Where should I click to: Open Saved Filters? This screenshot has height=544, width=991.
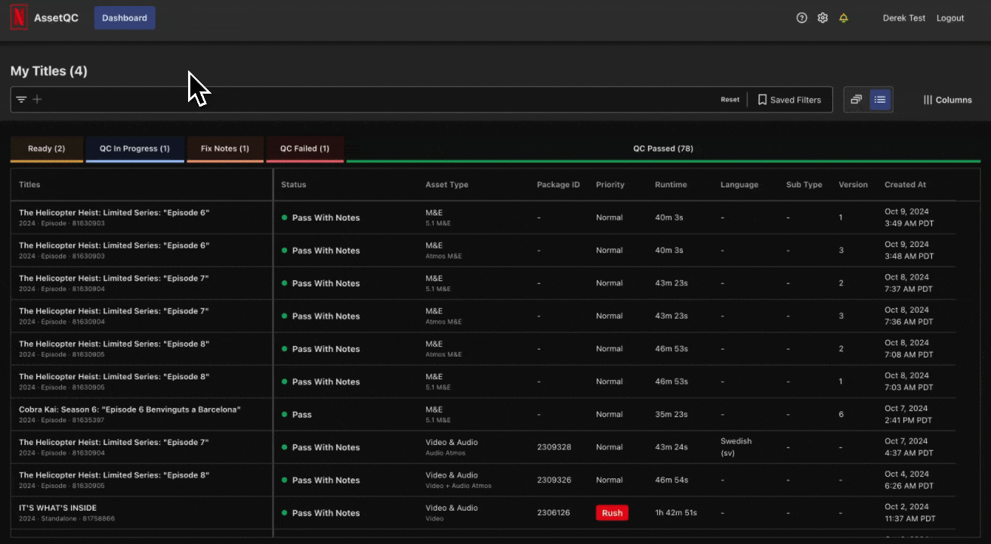(x=789, y=100)
